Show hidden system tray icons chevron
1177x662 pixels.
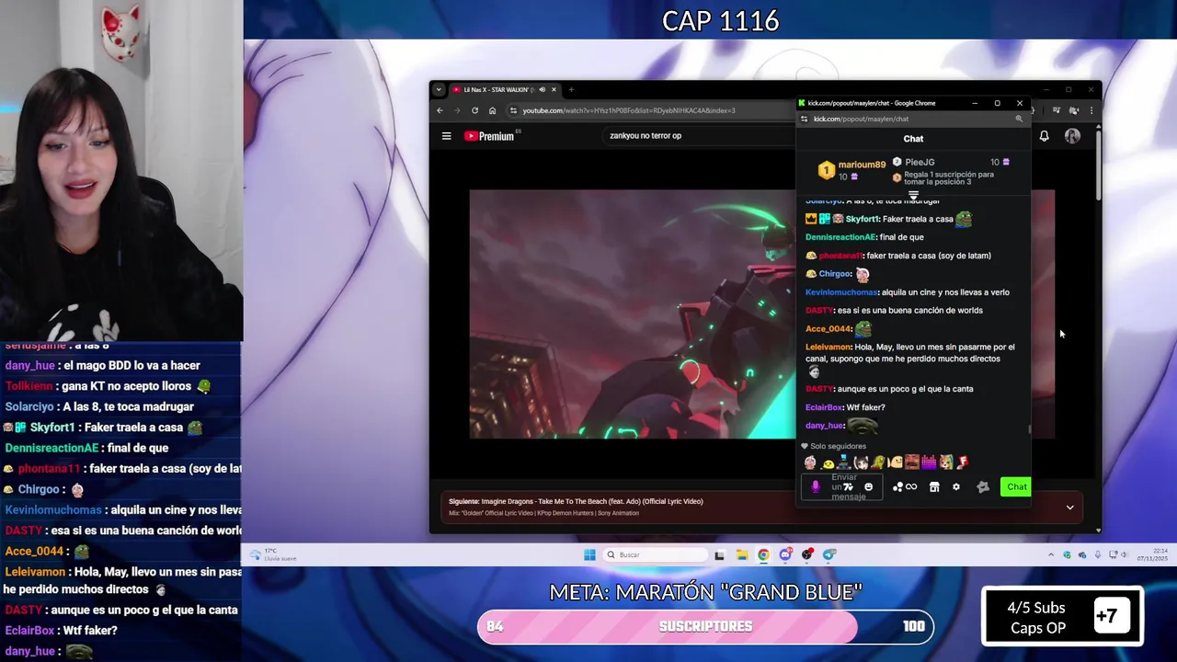[x=1051, y=554]
